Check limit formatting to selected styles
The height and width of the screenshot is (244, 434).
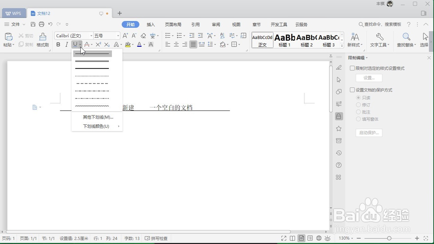tap(352, 68)
